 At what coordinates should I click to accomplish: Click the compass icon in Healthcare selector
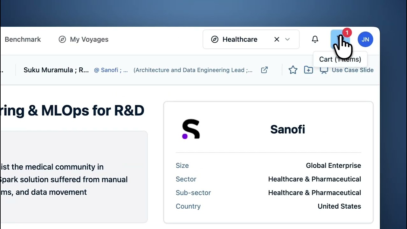point(215,39)
